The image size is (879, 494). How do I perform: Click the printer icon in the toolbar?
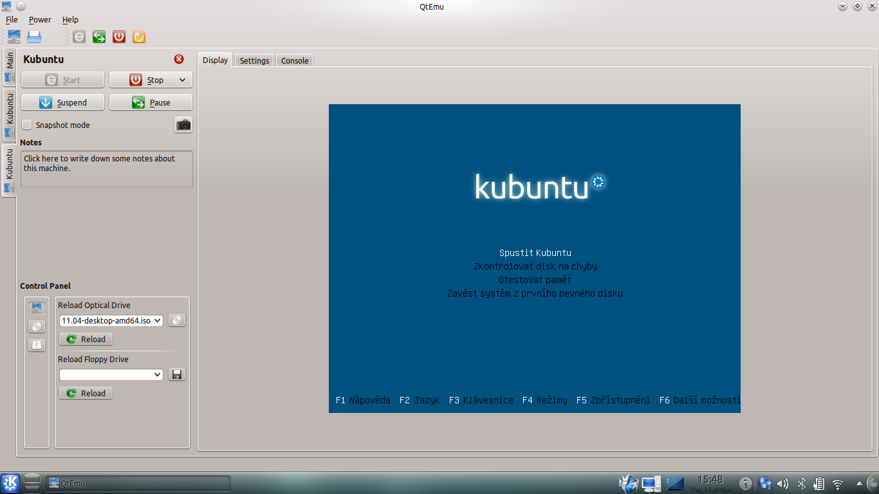coord(34,37)
